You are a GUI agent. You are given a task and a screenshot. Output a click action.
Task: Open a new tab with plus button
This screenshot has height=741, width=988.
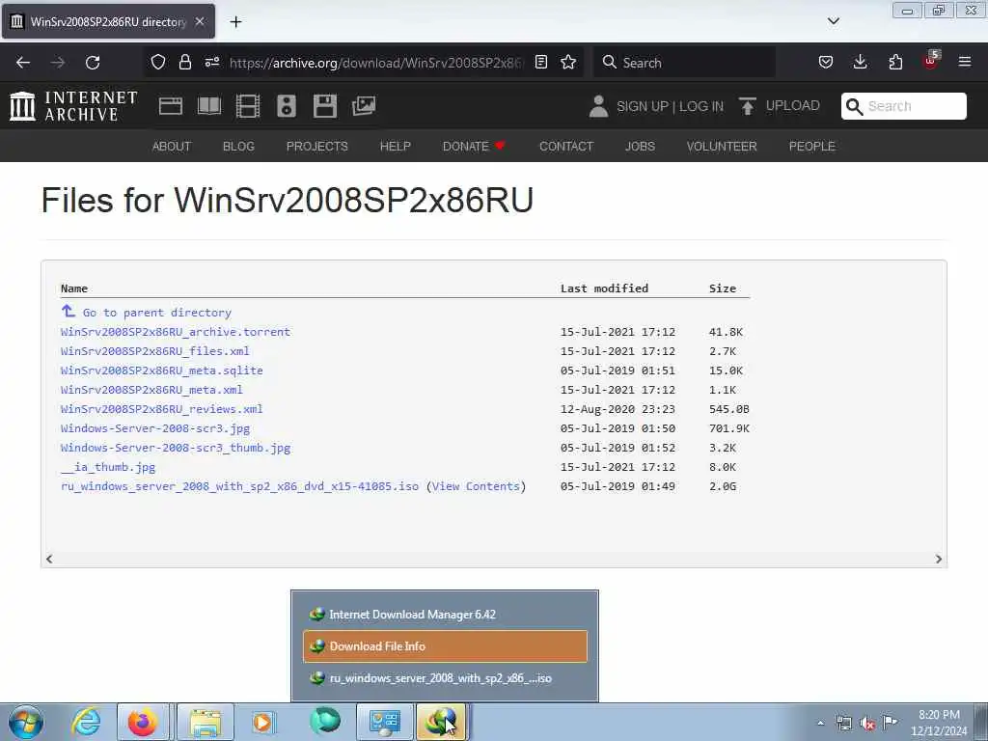[x=235, y=22]
